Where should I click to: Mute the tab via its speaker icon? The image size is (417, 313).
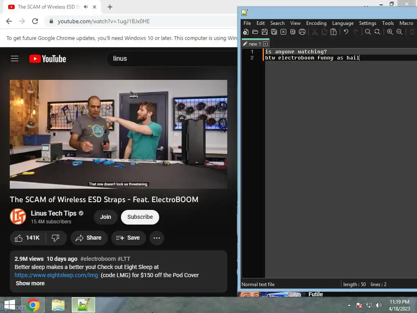(86, 7)
